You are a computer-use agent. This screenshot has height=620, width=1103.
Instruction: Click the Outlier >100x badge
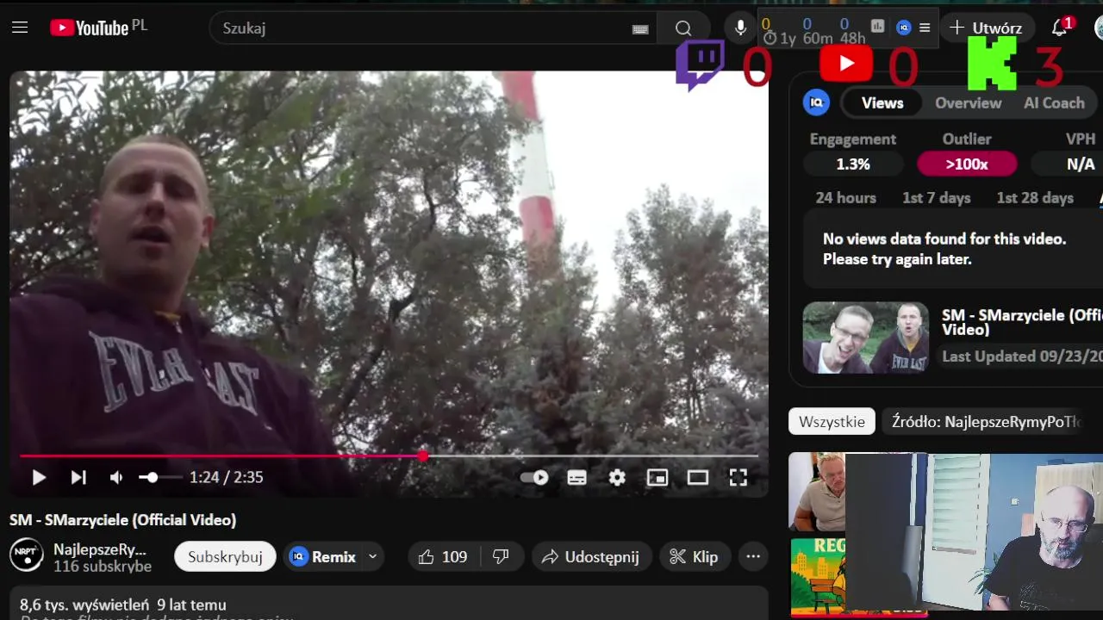pos(967,164)
